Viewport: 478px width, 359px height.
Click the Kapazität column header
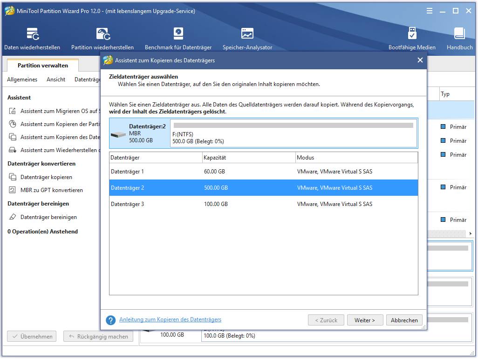click(249, 158)
